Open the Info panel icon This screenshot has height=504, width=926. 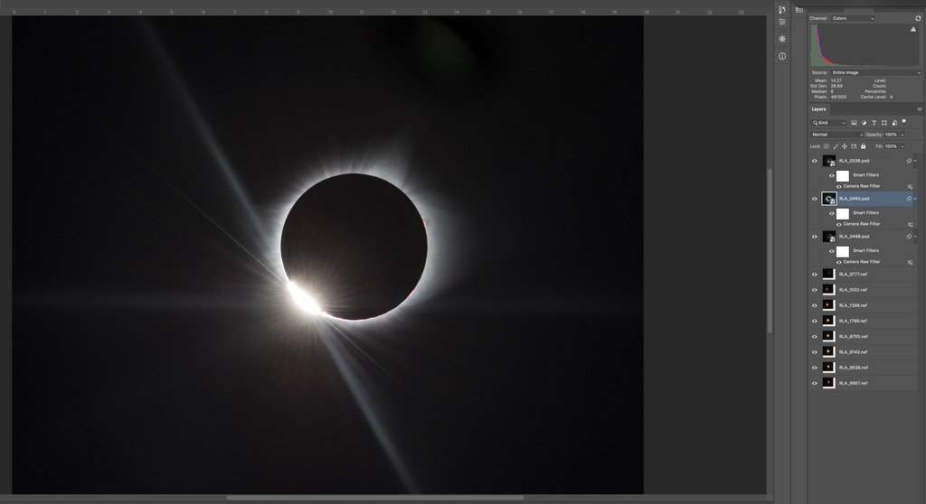pyautogui.click(x=782, y=56)
